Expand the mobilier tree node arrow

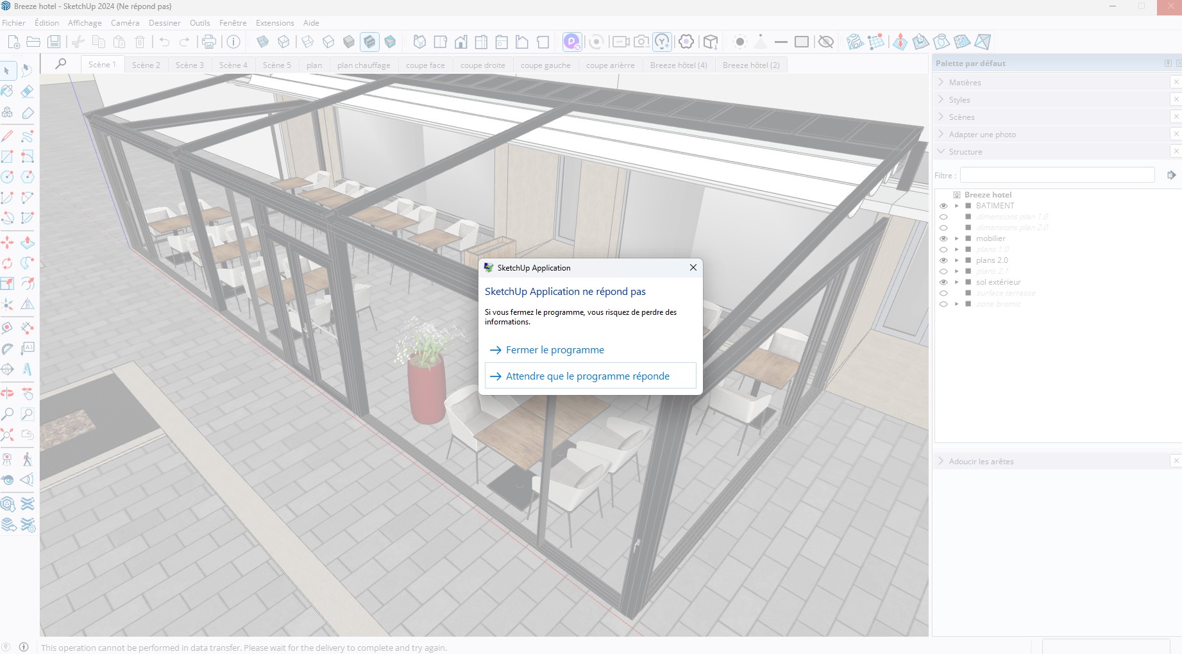tap(957, 239)
